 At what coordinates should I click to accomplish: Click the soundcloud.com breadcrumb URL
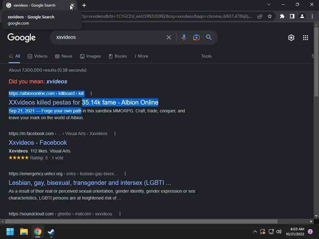(60, 214)
